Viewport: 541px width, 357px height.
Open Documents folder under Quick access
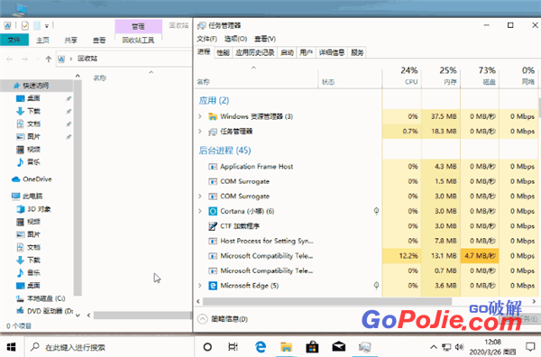tap(33, 124)
